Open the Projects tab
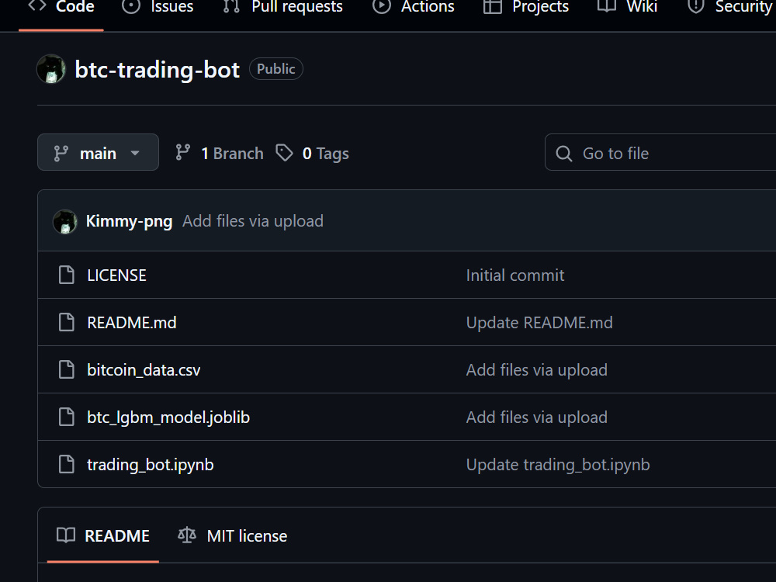This screenshot has width=776, height=582. click(x=526, y=7)
